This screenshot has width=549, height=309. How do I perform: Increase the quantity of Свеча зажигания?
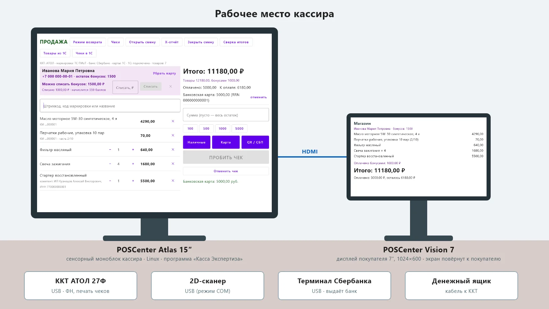pyautogui.click(x=133, y=164)
